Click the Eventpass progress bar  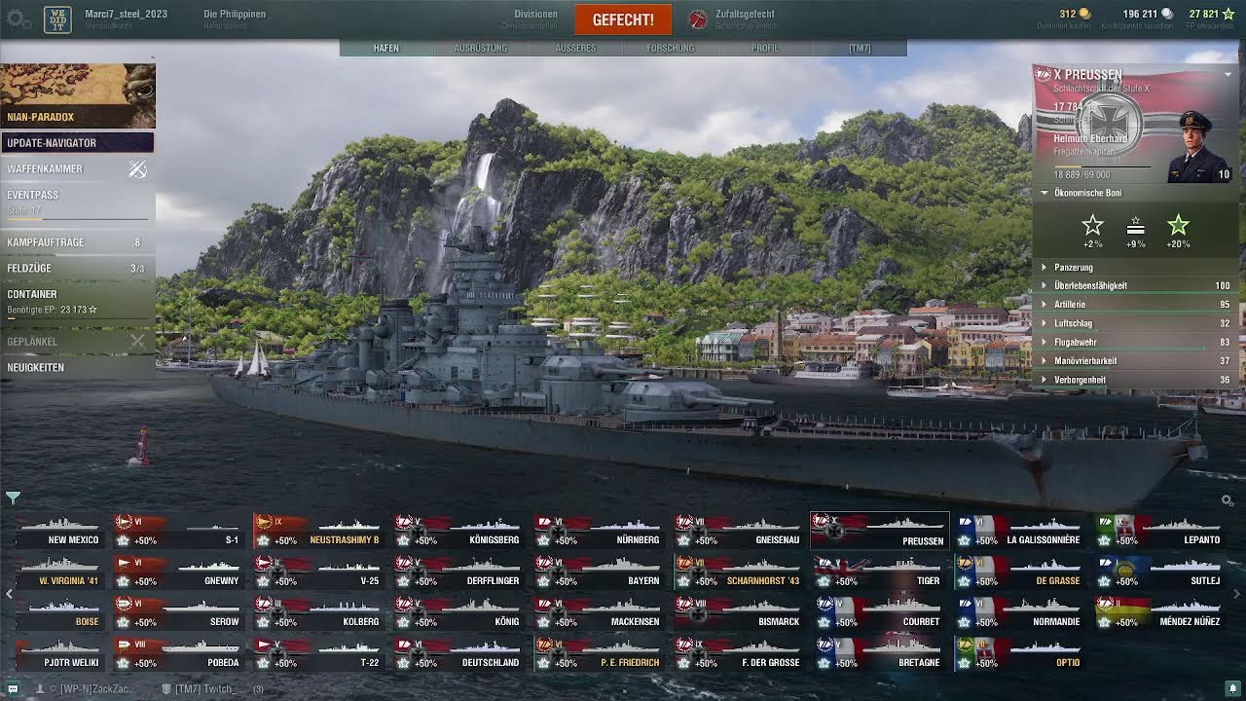click(77, 219)
